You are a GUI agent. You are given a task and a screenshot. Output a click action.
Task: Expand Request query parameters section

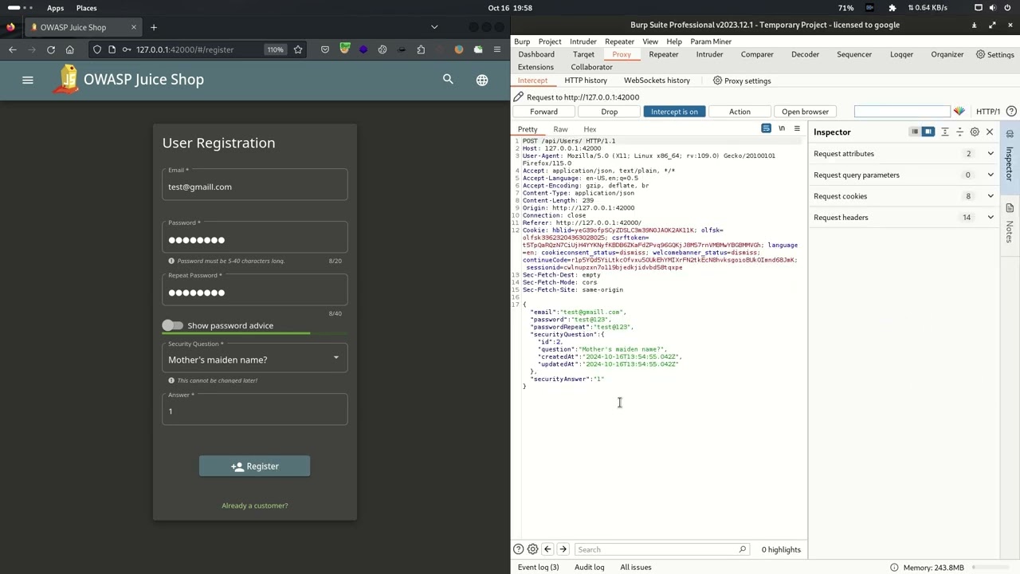pos(904,175)
